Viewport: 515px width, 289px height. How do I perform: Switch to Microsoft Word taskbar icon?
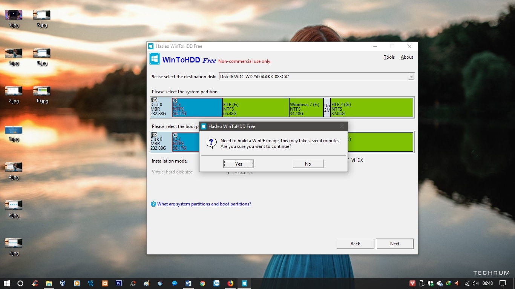(189, 283)
